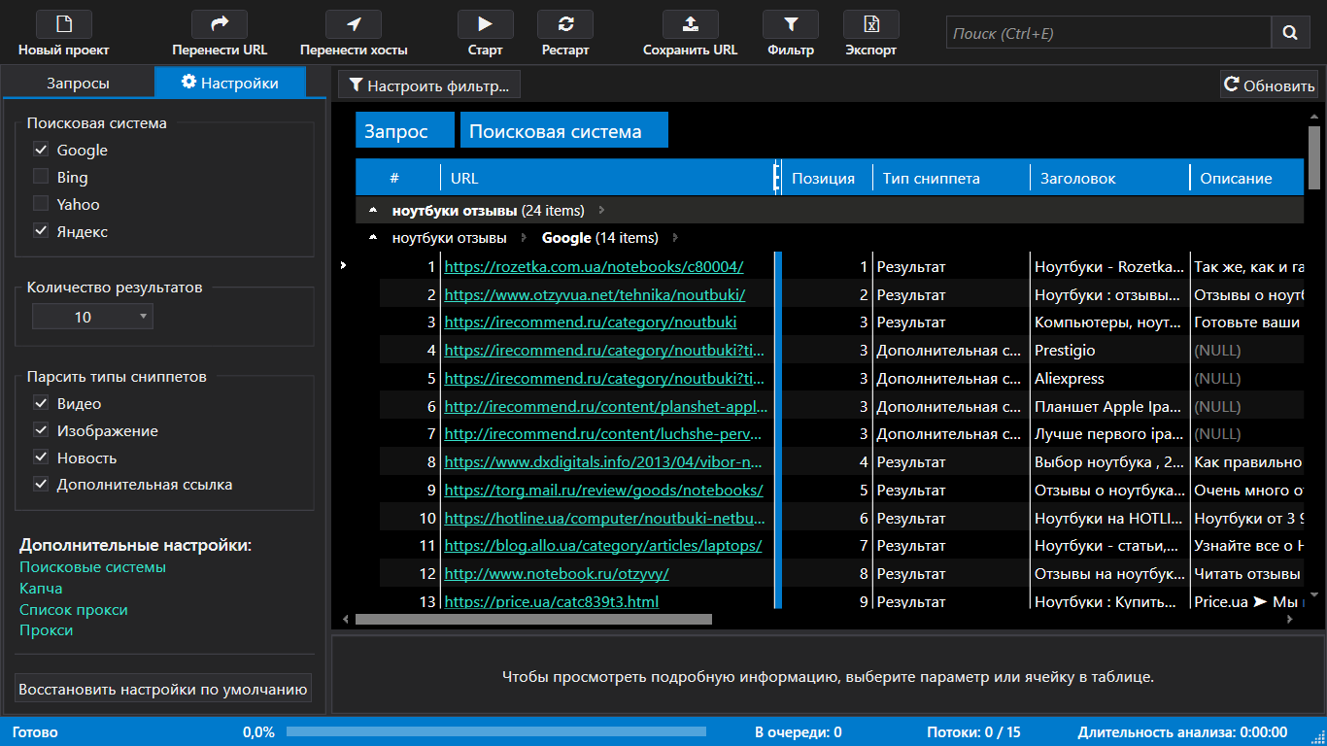Click the Export (Экспорт) spreadsheet icon
Image resolution: width=1327 pixels, height=746 pixels.
pyautogui.click(x=870, y=24)
